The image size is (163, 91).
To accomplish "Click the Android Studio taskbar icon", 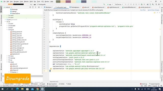I will point(43,89).
